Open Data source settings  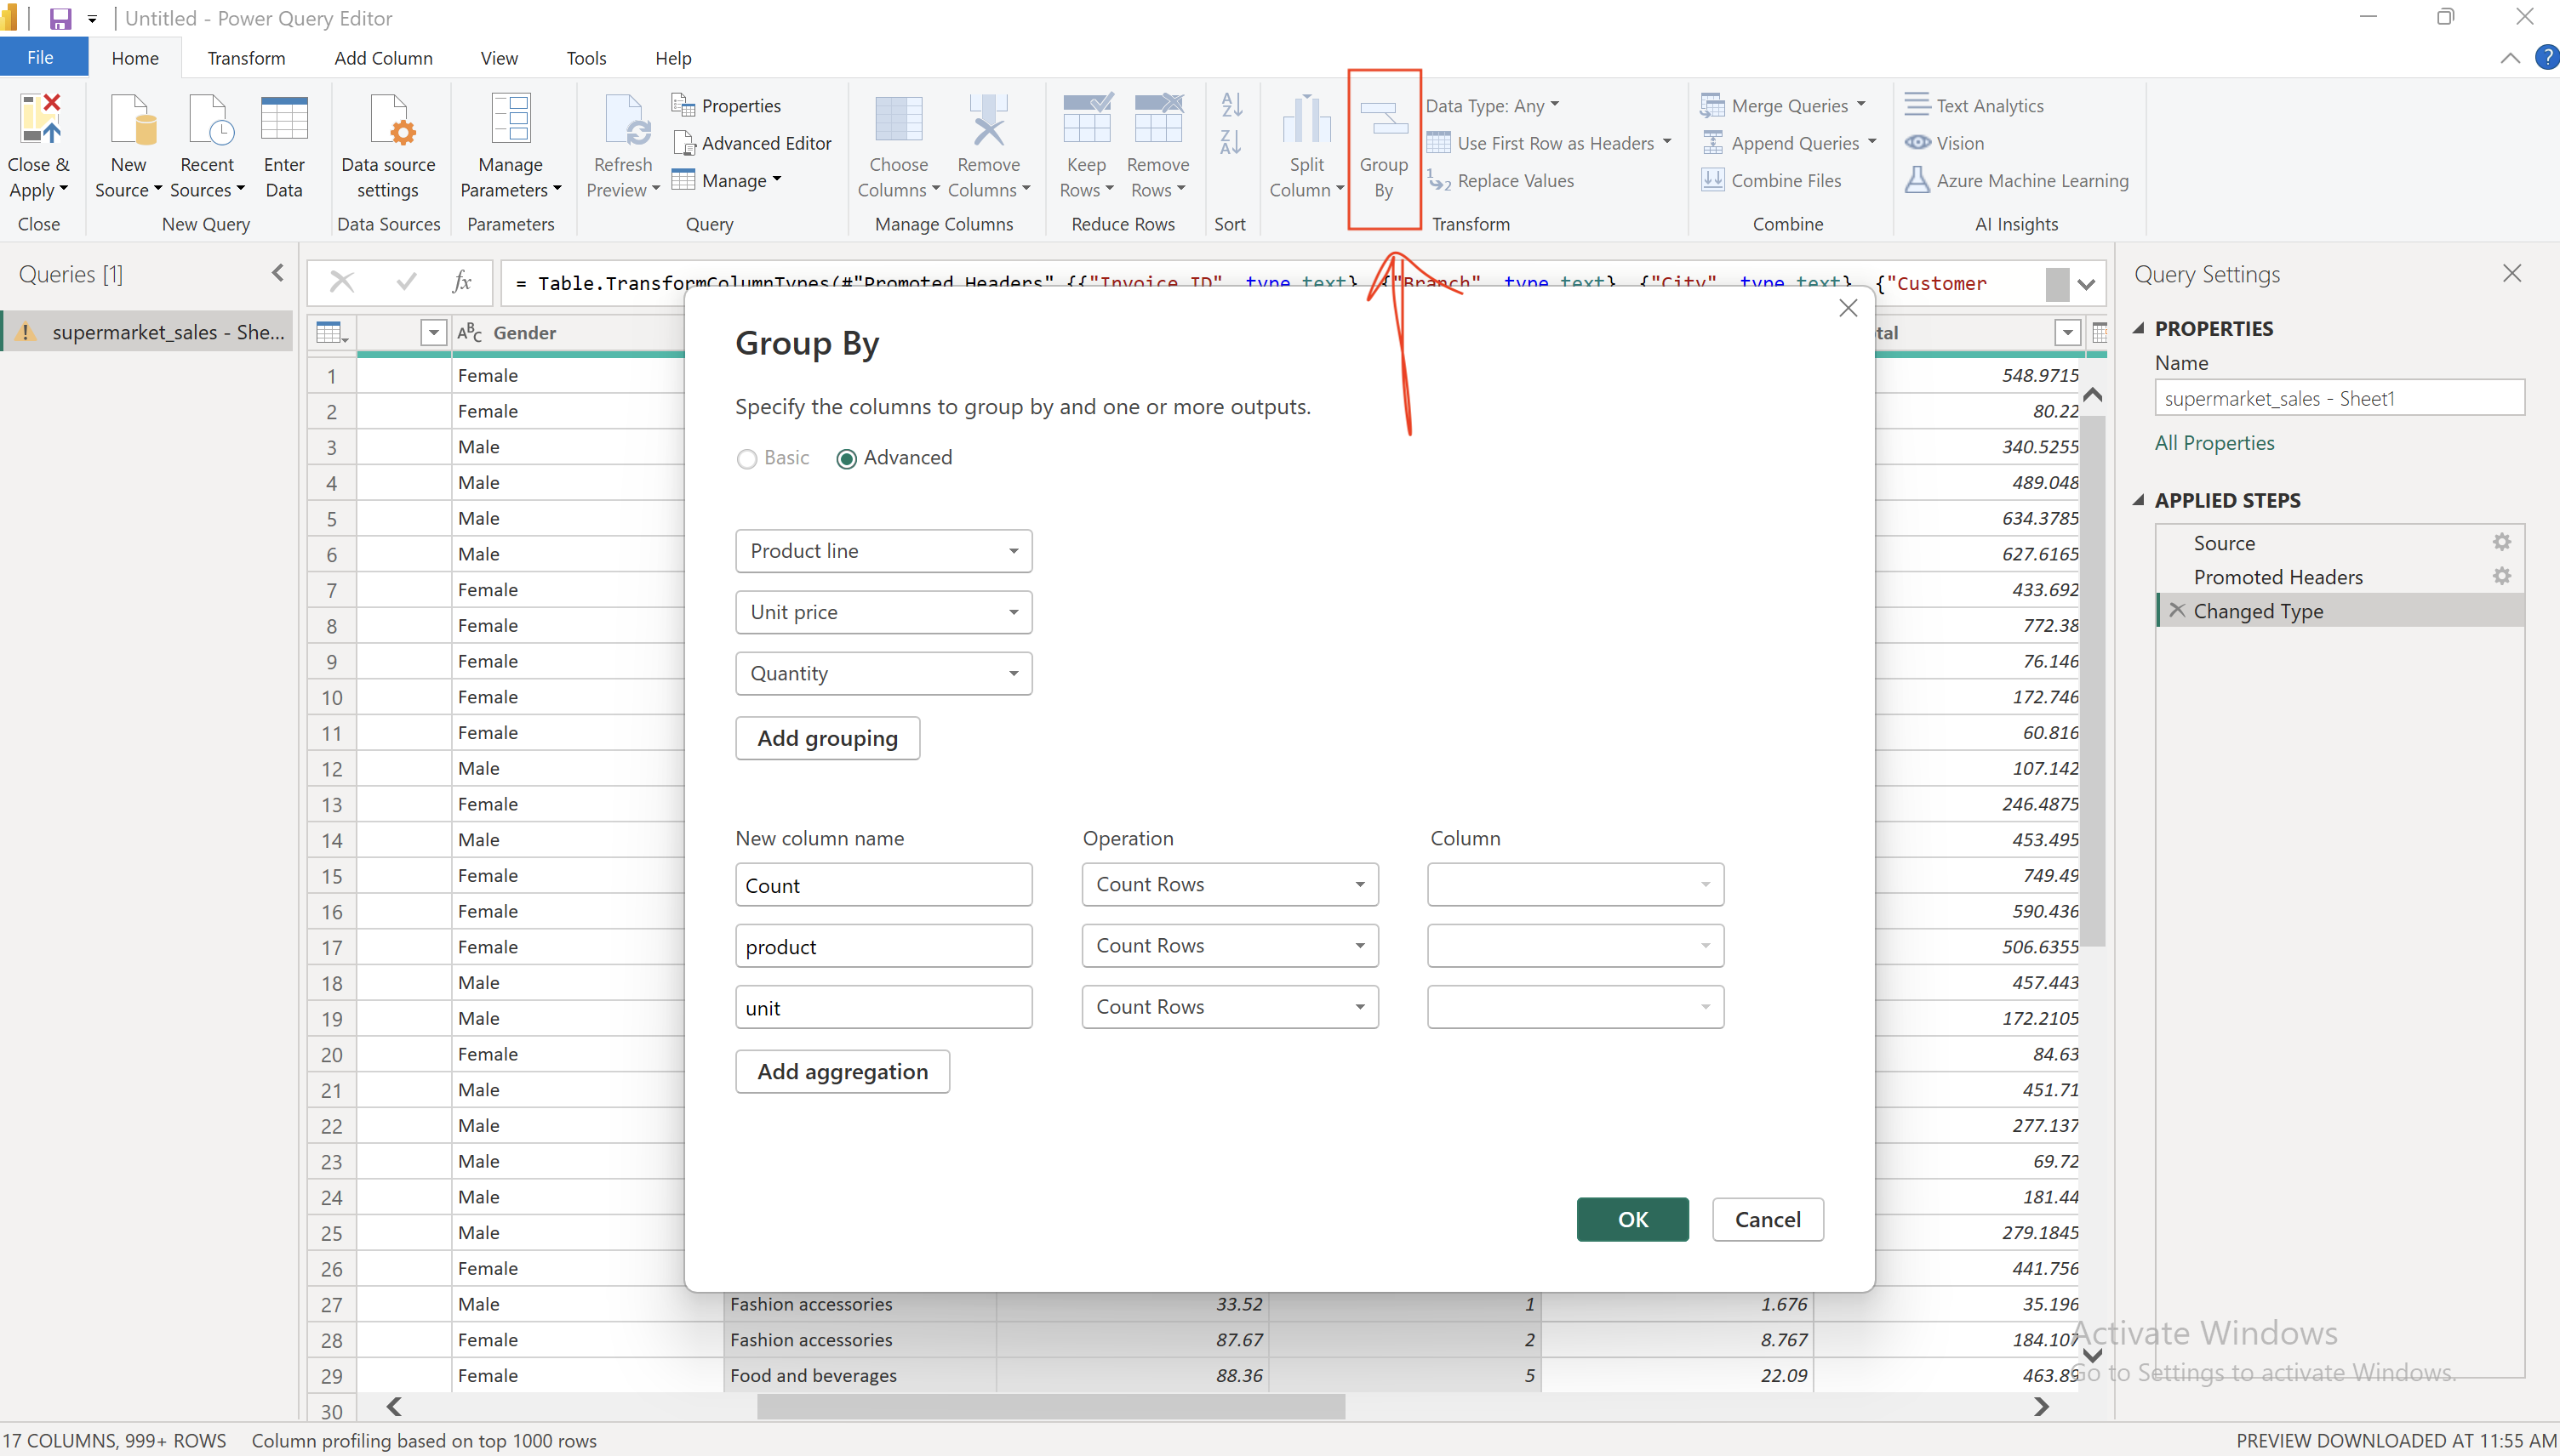point(388,147)
